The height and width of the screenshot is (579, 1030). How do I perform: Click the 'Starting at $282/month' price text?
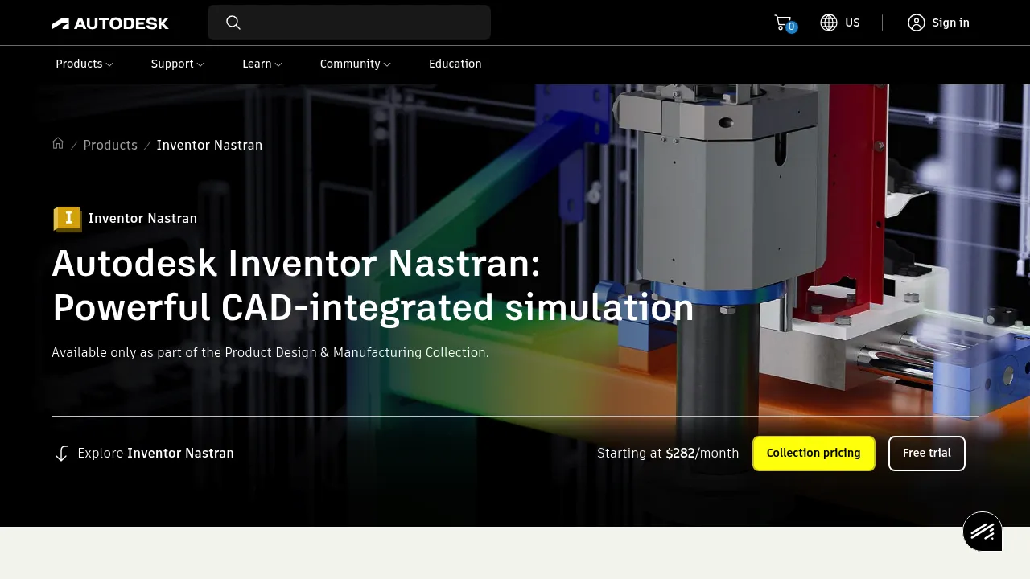click(668, 454)
